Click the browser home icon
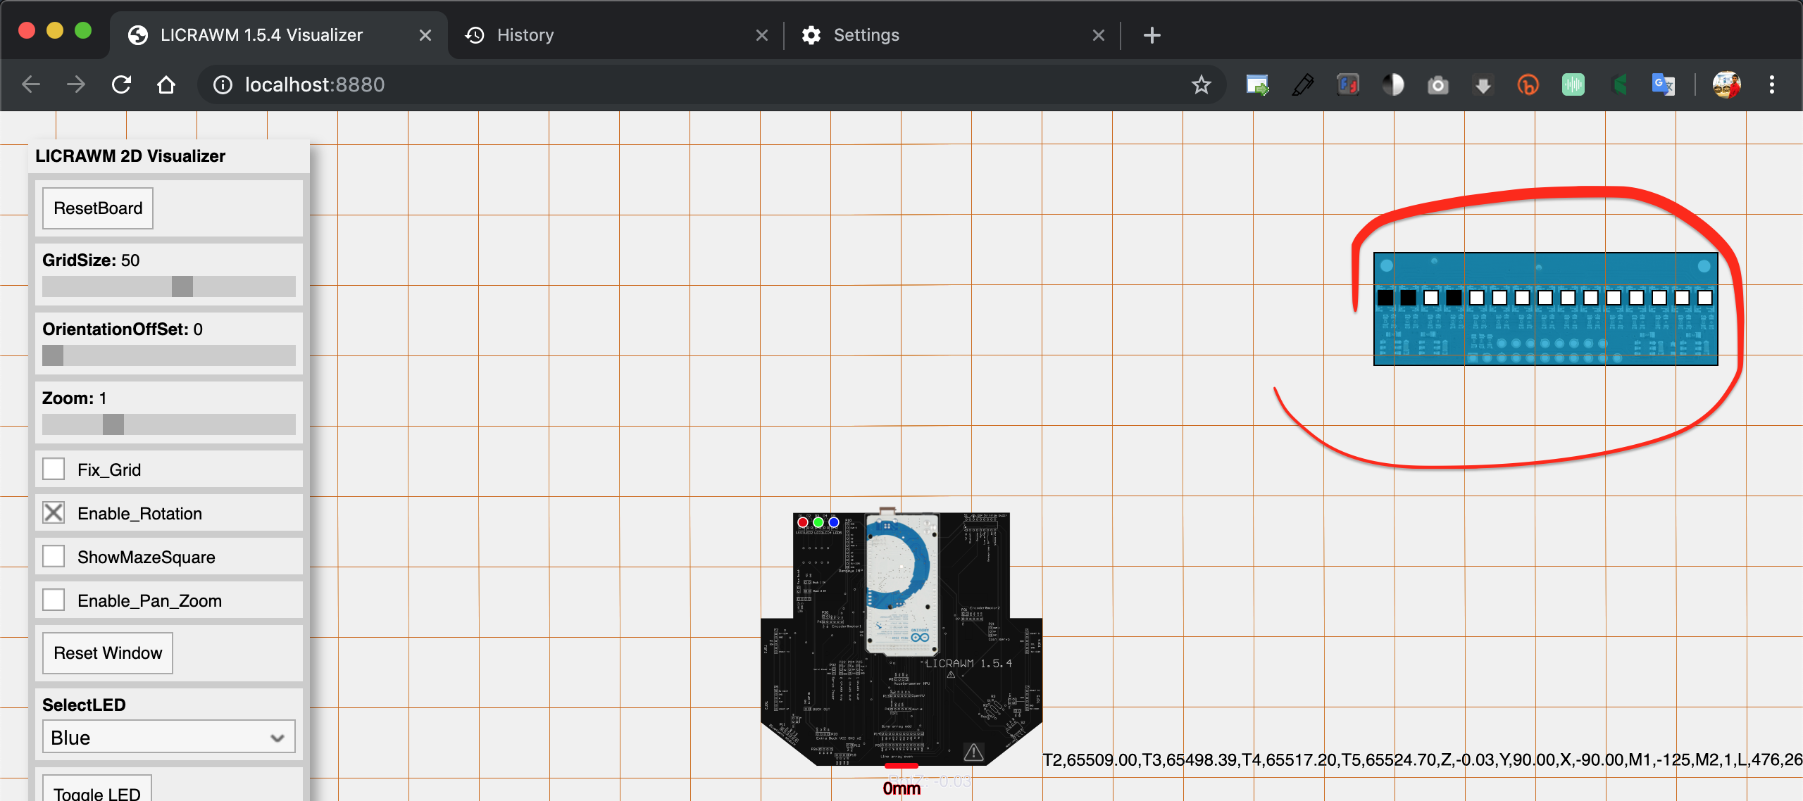1803x801 pixels. 166,84
